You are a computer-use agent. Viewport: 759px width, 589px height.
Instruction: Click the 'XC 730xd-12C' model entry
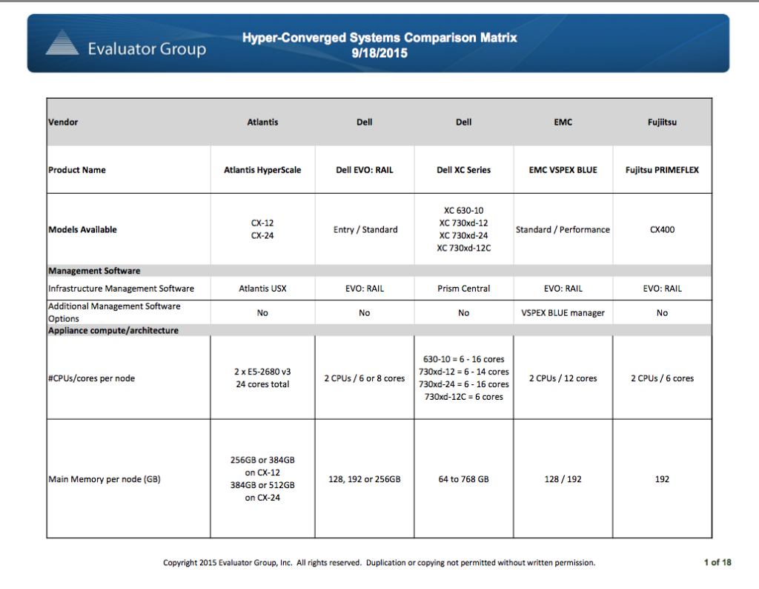point(464,248)
